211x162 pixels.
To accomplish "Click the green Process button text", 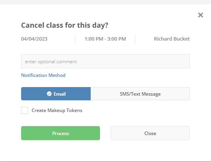I will click(61, 134).
